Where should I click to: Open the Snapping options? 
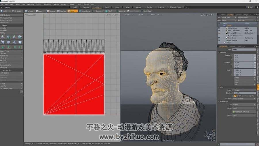120,11
